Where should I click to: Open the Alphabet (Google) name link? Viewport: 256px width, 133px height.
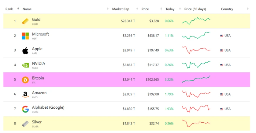[x=48, y=107]
